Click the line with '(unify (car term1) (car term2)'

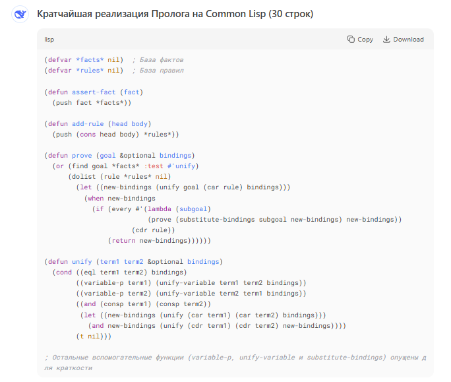203,315
